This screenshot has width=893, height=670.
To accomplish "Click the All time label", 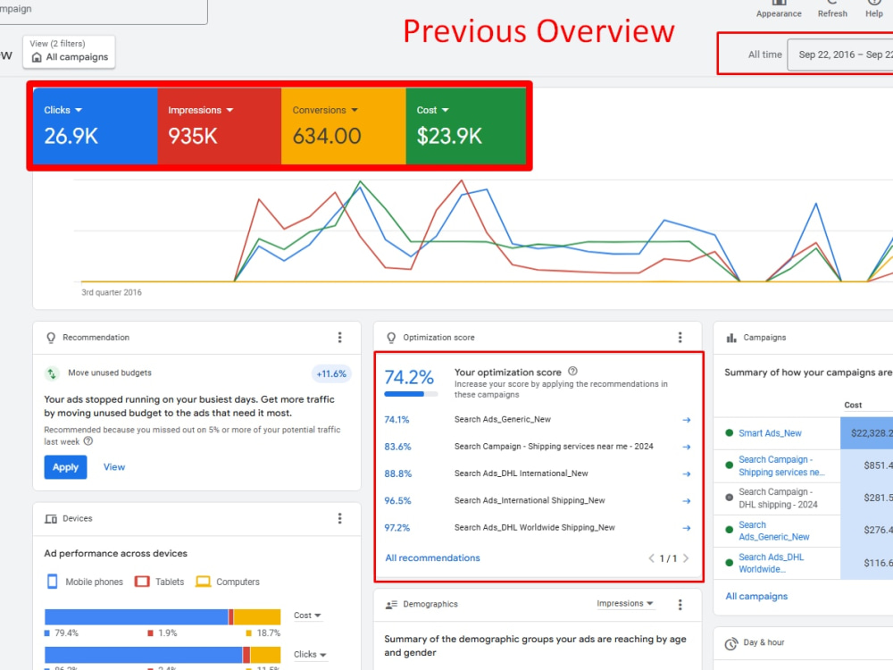I will (765, 54).
